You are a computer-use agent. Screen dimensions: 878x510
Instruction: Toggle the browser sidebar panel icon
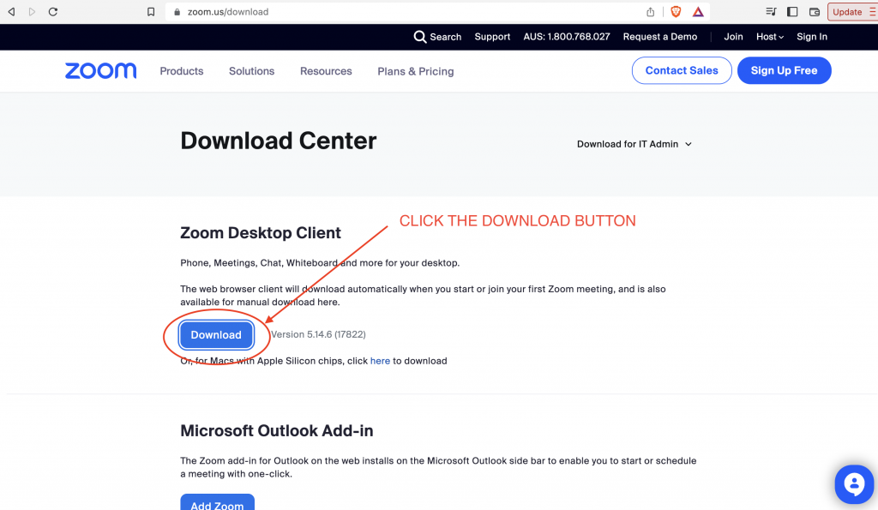click(792, 12)
